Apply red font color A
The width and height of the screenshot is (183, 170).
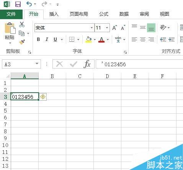(101, 39)
